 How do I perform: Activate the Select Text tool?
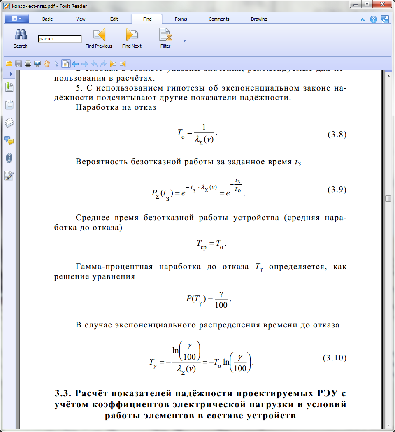[x=66, y=64]
